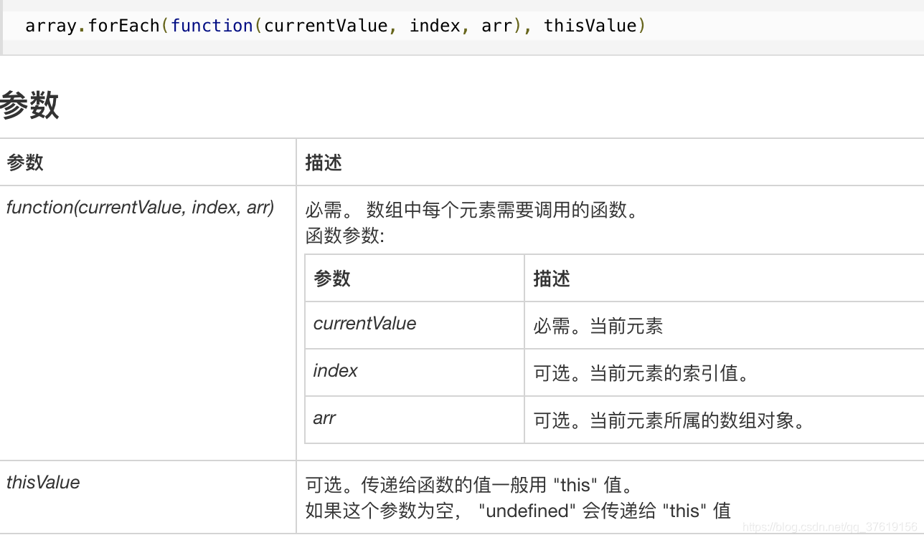This screenshot has height=540, width=924.
Task: Select the 'thisValue' parameter cell
Action: coord(148,497)
